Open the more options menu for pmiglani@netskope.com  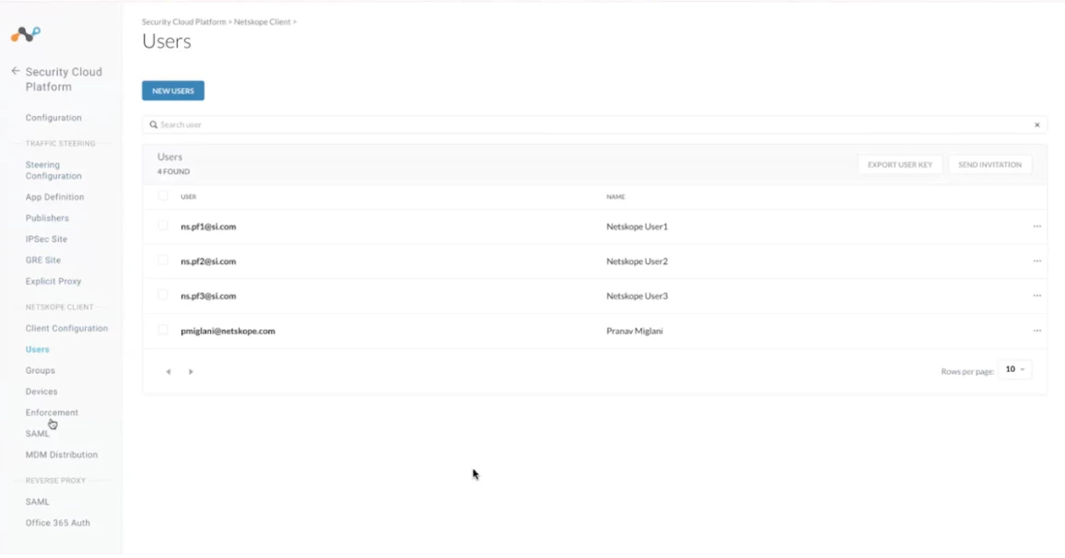click(1037, 331)
